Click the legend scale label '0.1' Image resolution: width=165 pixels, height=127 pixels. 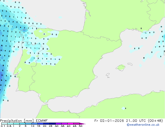click(x=3, y=126)
